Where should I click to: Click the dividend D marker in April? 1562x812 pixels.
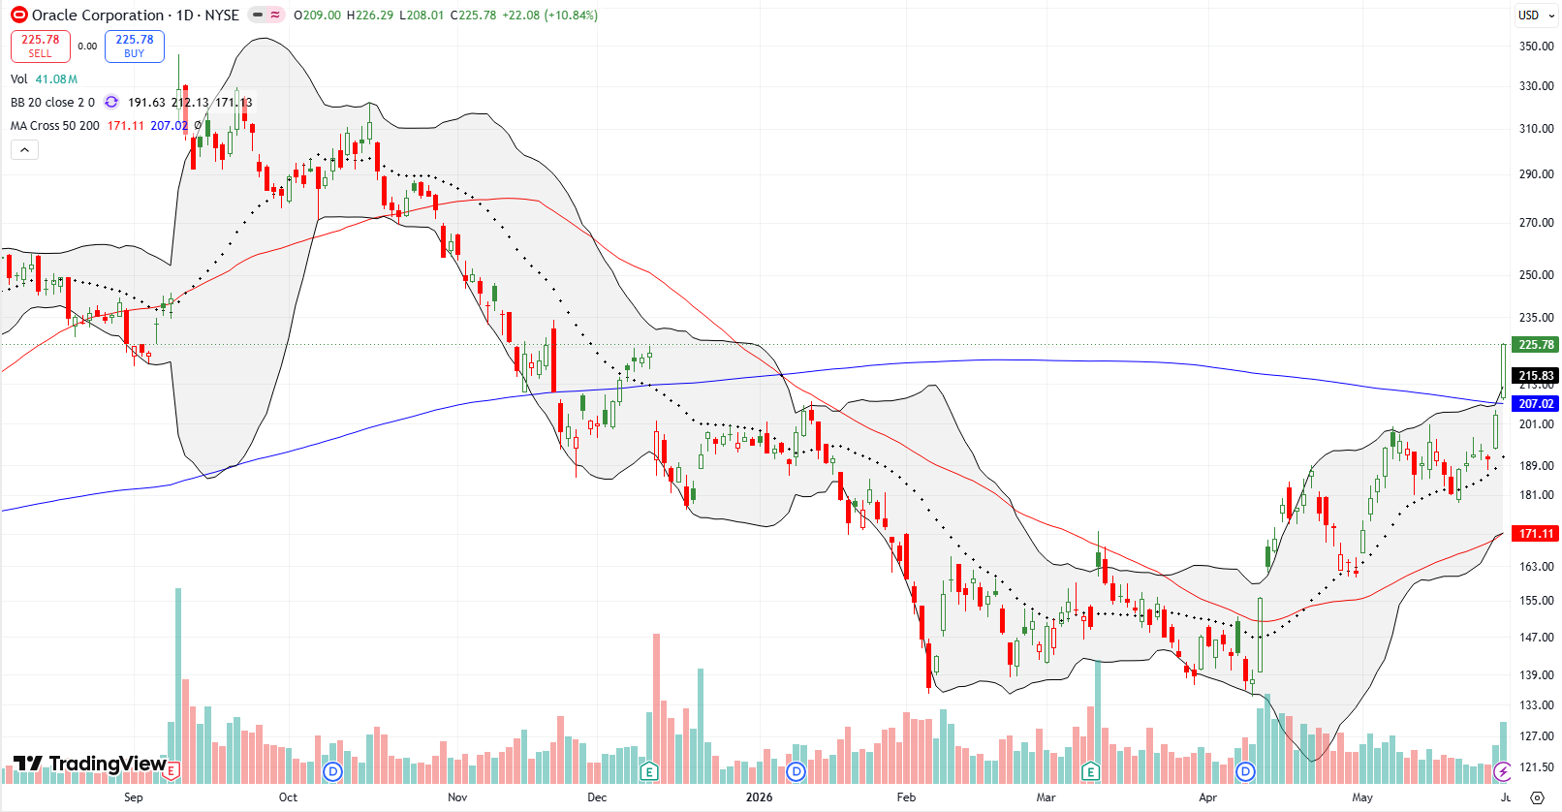pos(1245,772)
